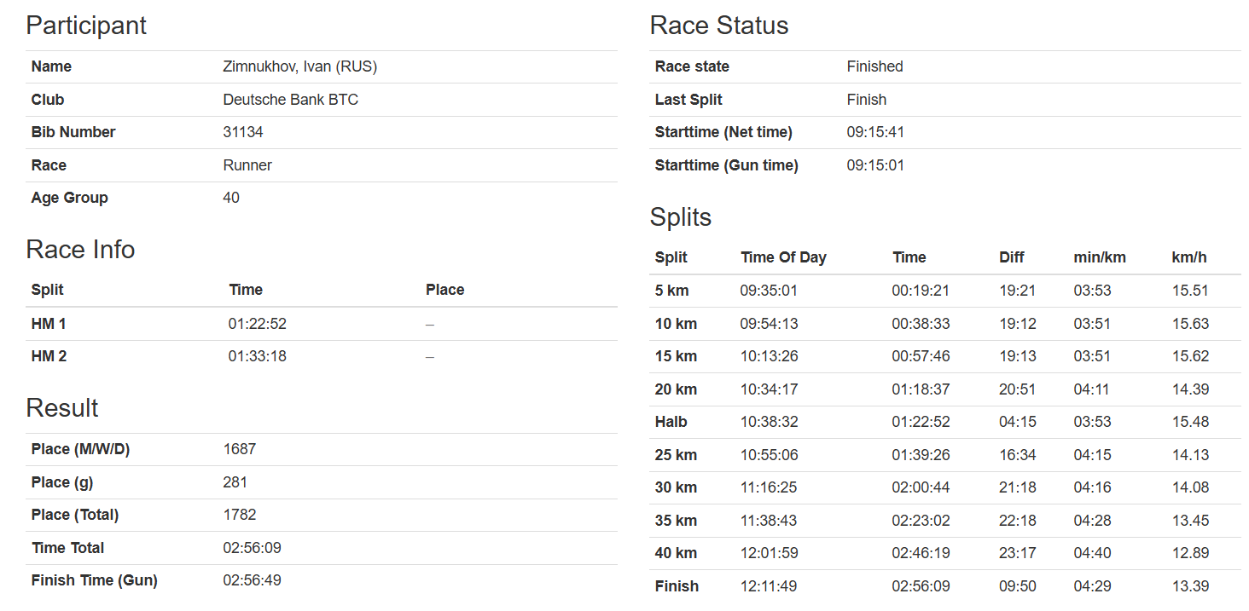Click the participant name Zimnukhov, Ivan (RUS)
The image size is (1249, 611).
pos(299,66)
